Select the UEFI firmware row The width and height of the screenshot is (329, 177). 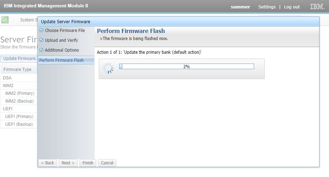(19, 109)
